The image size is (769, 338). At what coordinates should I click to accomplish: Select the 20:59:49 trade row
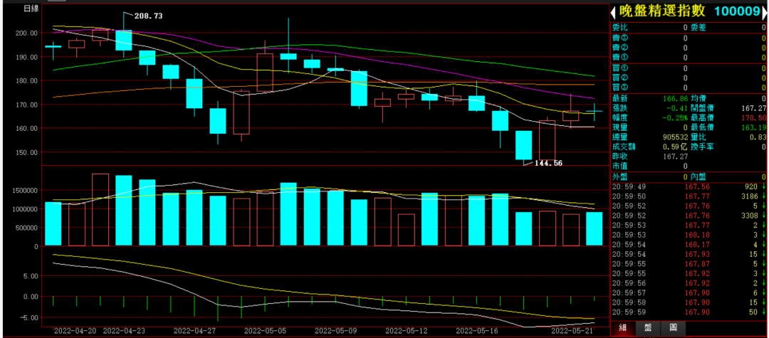(689, 186)
